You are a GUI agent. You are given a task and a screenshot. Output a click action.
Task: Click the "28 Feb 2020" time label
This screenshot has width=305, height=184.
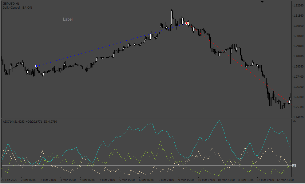pyautogui.click(x=9, y=180)
